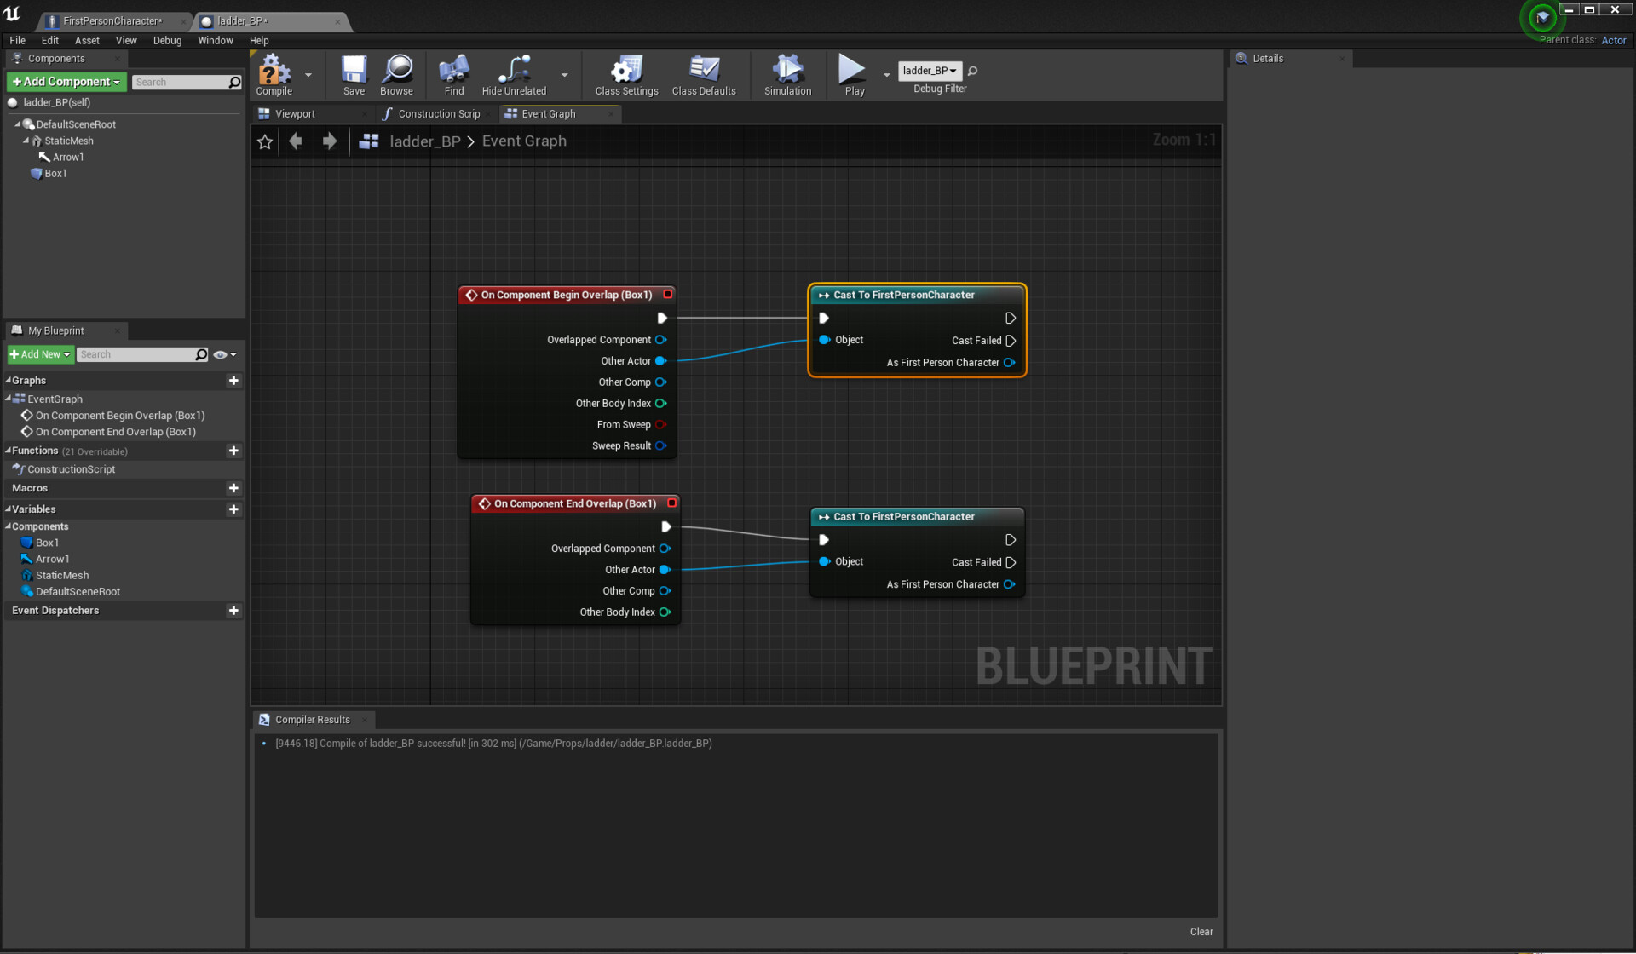Open the ladder_BP debug filter dropdown
1636x954 pixels.
[x=930, y=71]
